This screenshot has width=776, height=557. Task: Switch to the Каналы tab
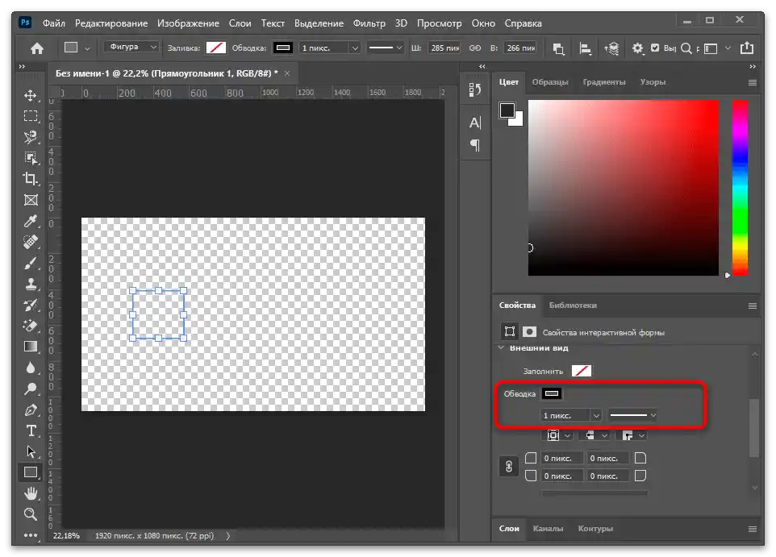(x=548, y=528)
